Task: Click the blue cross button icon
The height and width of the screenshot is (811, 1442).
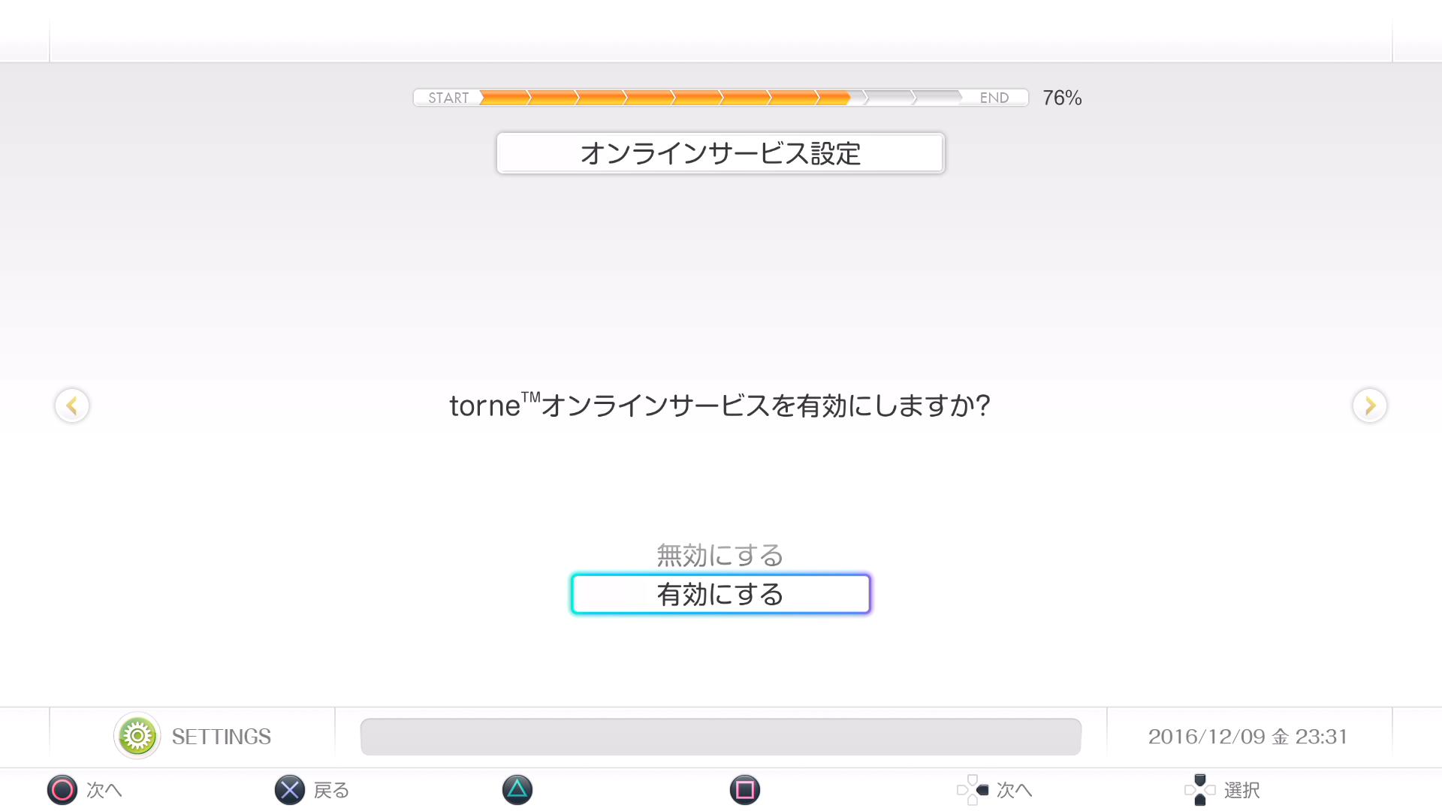Action: point(290,790)
